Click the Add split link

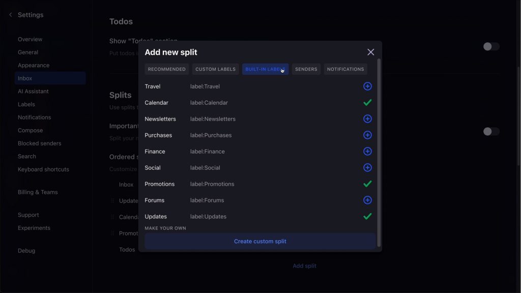(304, 266)
